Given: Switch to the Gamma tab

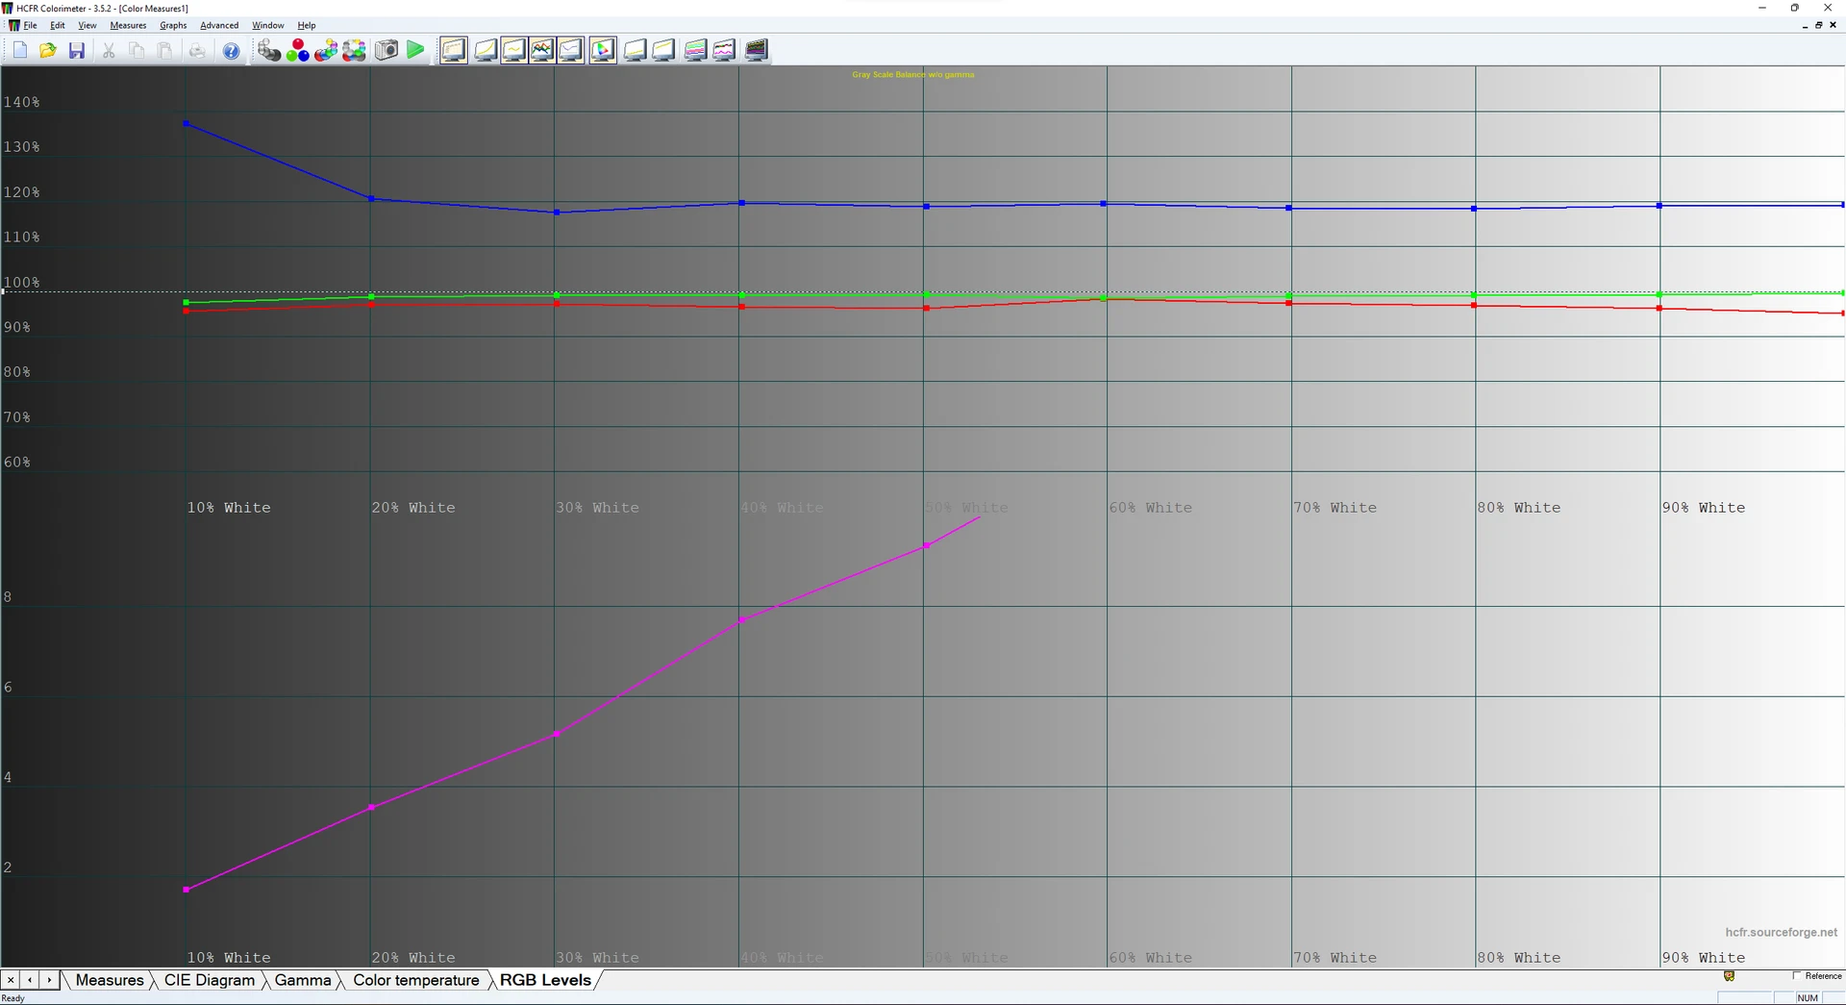Looking at the screenshot, I should pos(303,980).
